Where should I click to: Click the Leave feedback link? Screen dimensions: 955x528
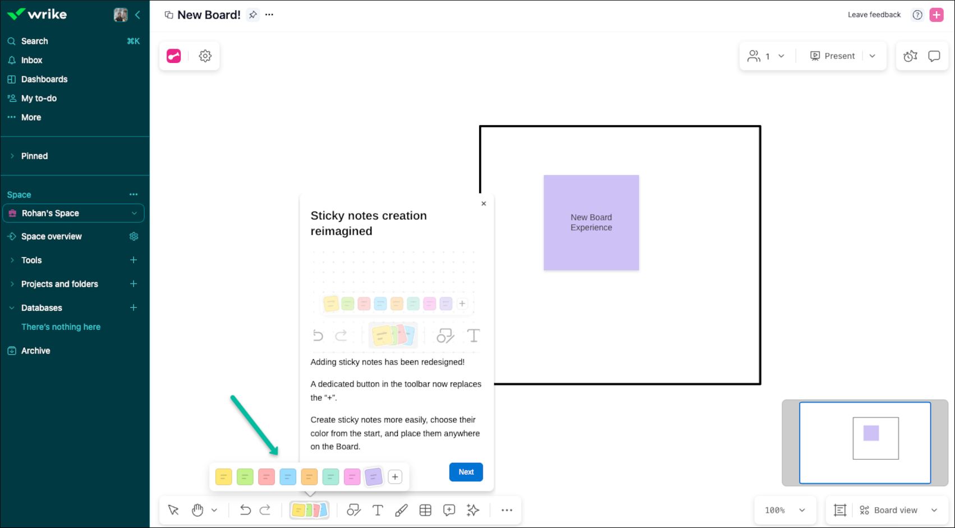pyautogui.click(x=873, y=15)
